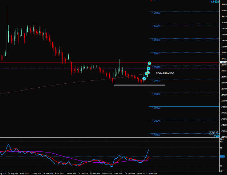Select the 1.55000 price level label
Screen dimensions: 227x175
click(156, 94)
